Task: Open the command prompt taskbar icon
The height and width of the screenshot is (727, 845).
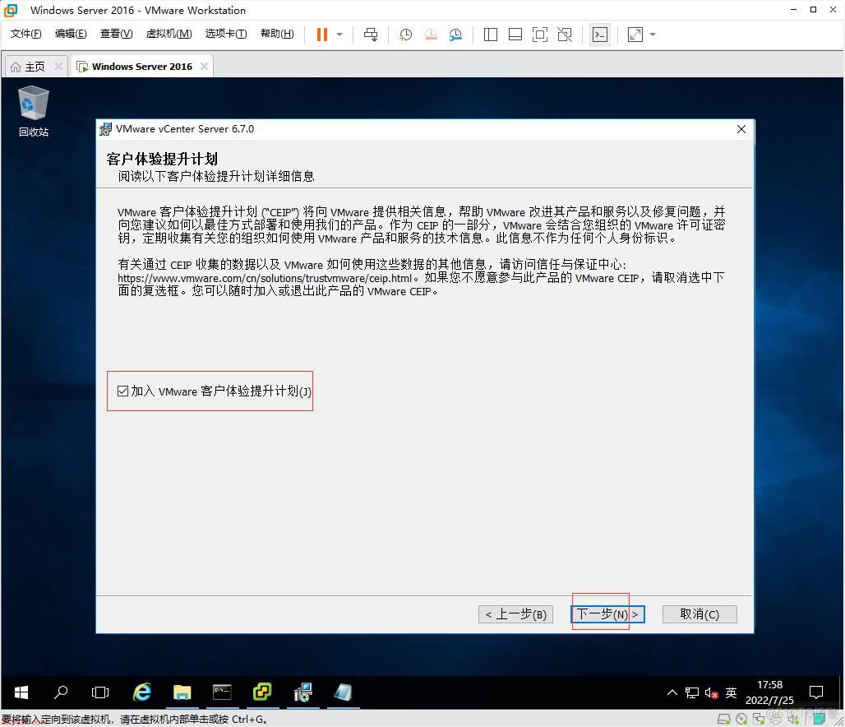Action: pyautogui.click(x=222, y=692)
